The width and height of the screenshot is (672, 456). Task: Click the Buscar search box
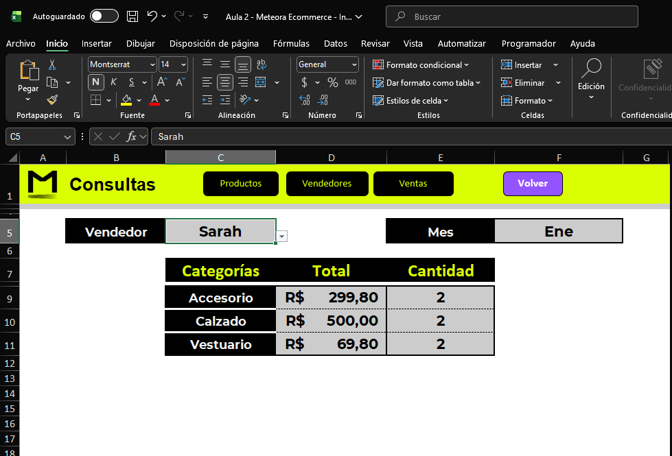[x=511, y=16]
